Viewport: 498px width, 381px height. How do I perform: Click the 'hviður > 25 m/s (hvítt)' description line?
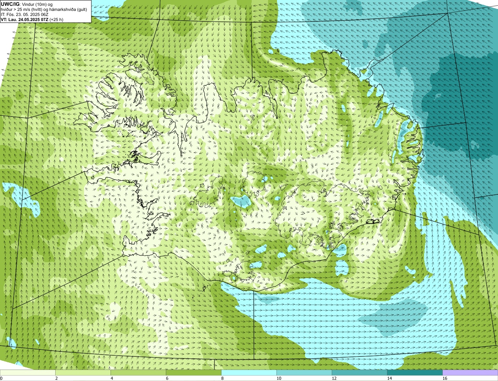point(44,9)
